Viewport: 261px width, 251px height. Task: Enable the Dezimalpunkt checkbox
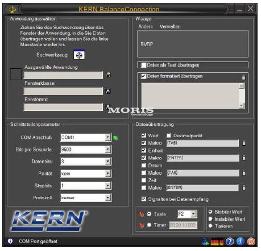coord(169,135)
